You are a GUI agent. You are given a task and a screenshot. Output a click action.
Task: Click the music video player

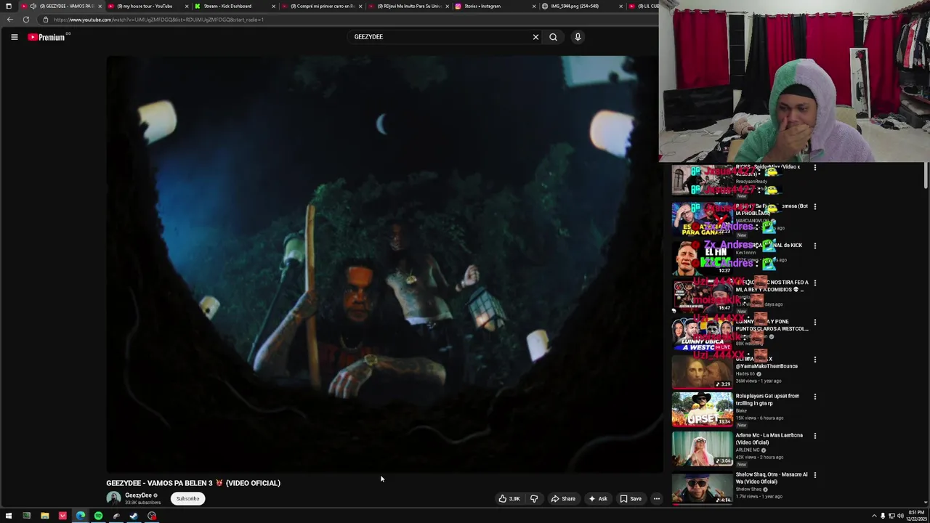[x=384, y=264]
